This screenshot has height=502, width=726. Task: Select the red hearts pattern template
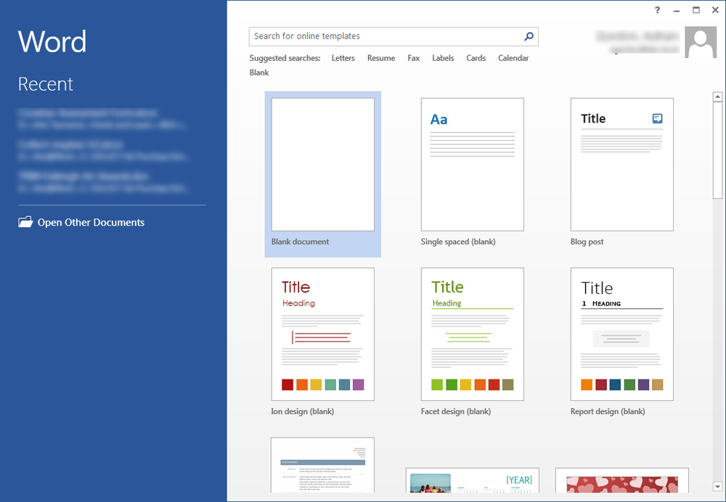click(622, 480)
